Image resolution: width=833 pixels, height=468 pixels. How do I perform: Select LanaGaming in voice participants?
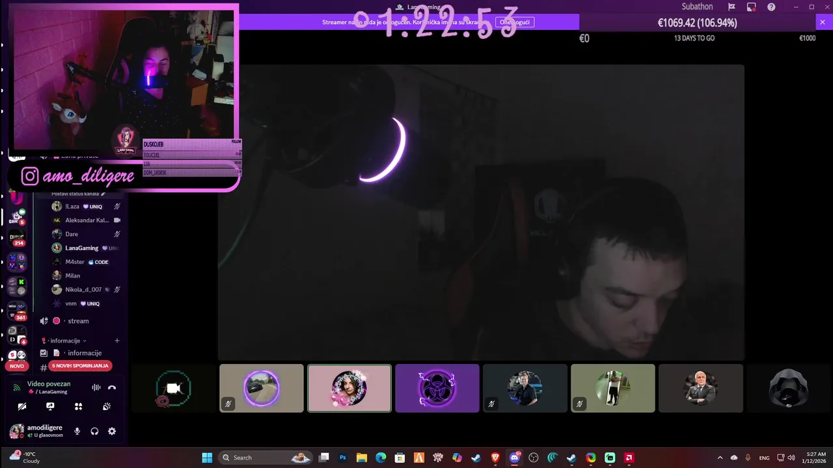[87, 248]
